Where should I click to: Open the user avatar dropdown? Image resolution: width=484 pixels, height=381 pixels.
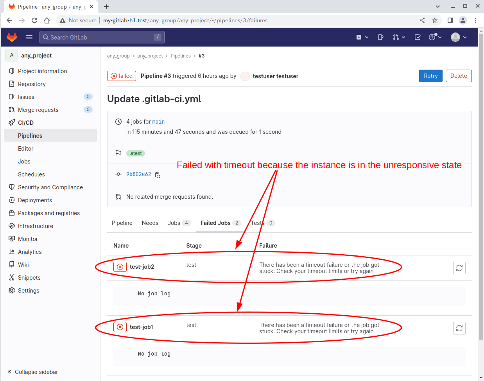[459, 37]
